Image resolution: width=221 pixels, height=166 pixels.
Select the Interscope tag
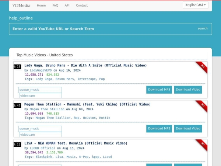point(87,79)
